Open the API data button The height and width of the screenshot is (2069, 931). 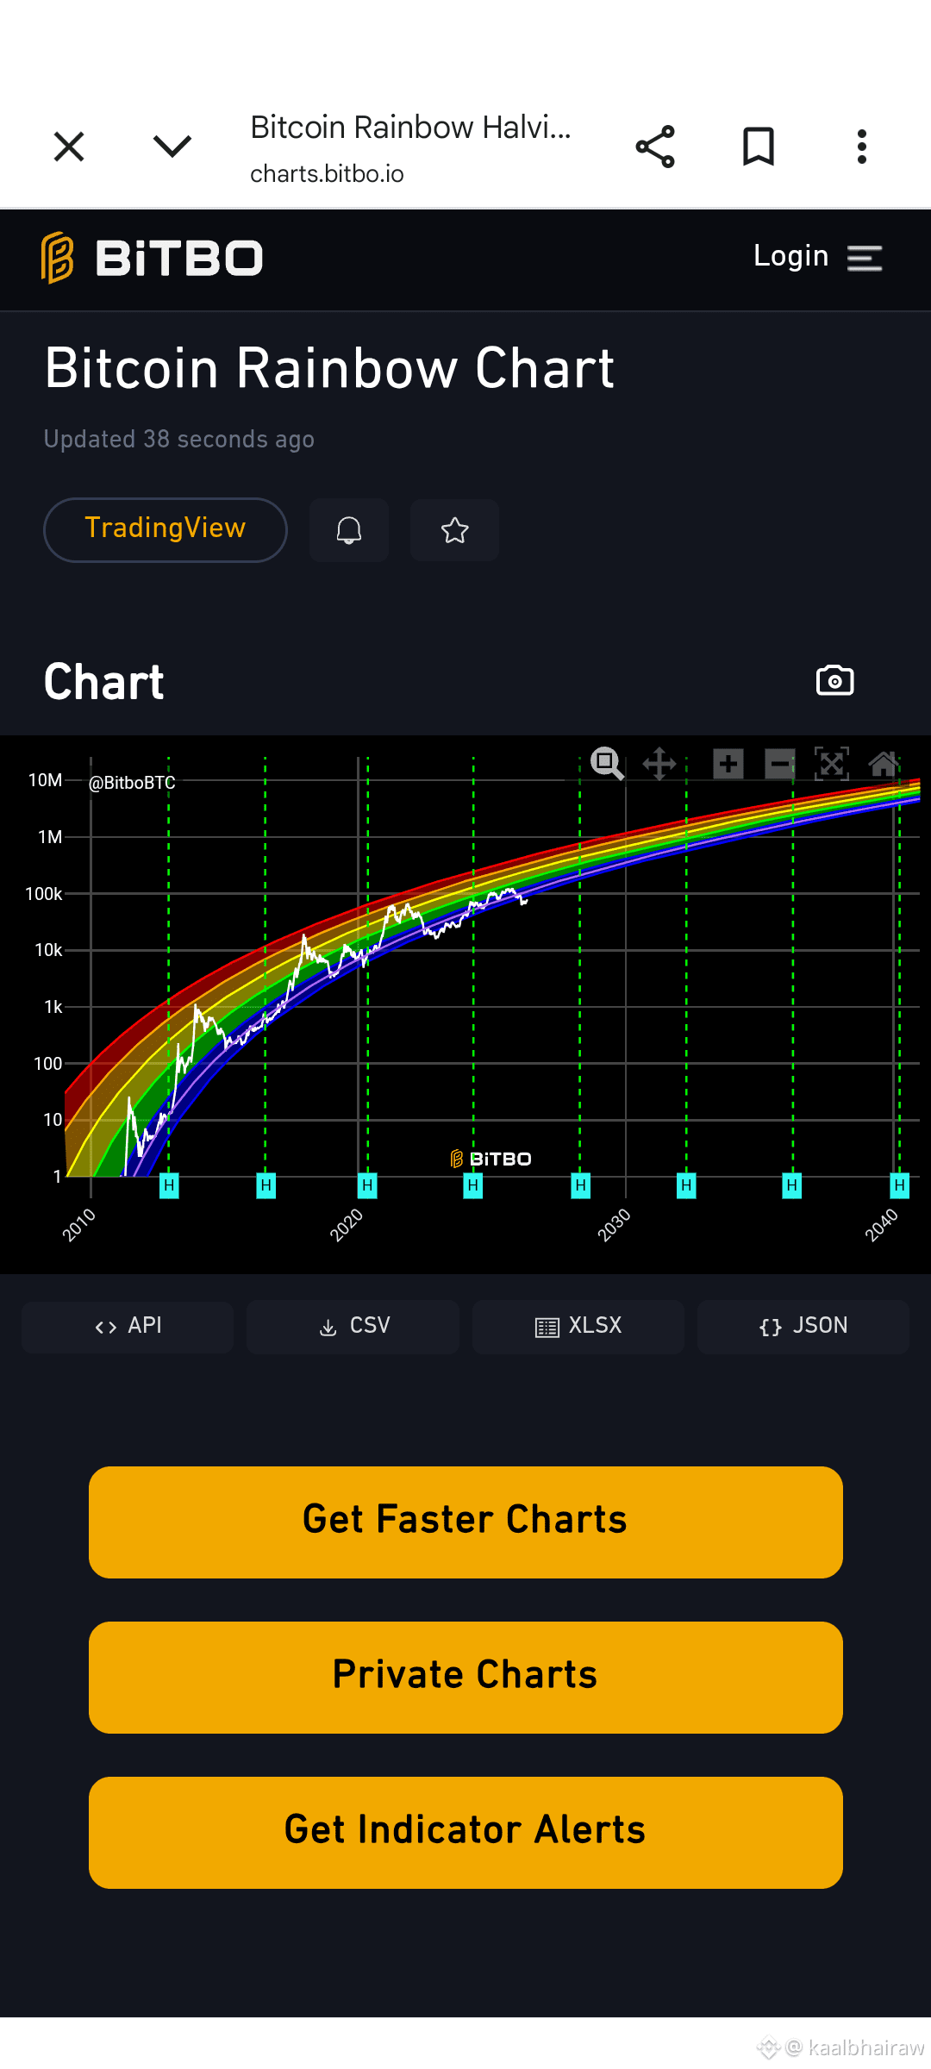tap(128, 1326)
